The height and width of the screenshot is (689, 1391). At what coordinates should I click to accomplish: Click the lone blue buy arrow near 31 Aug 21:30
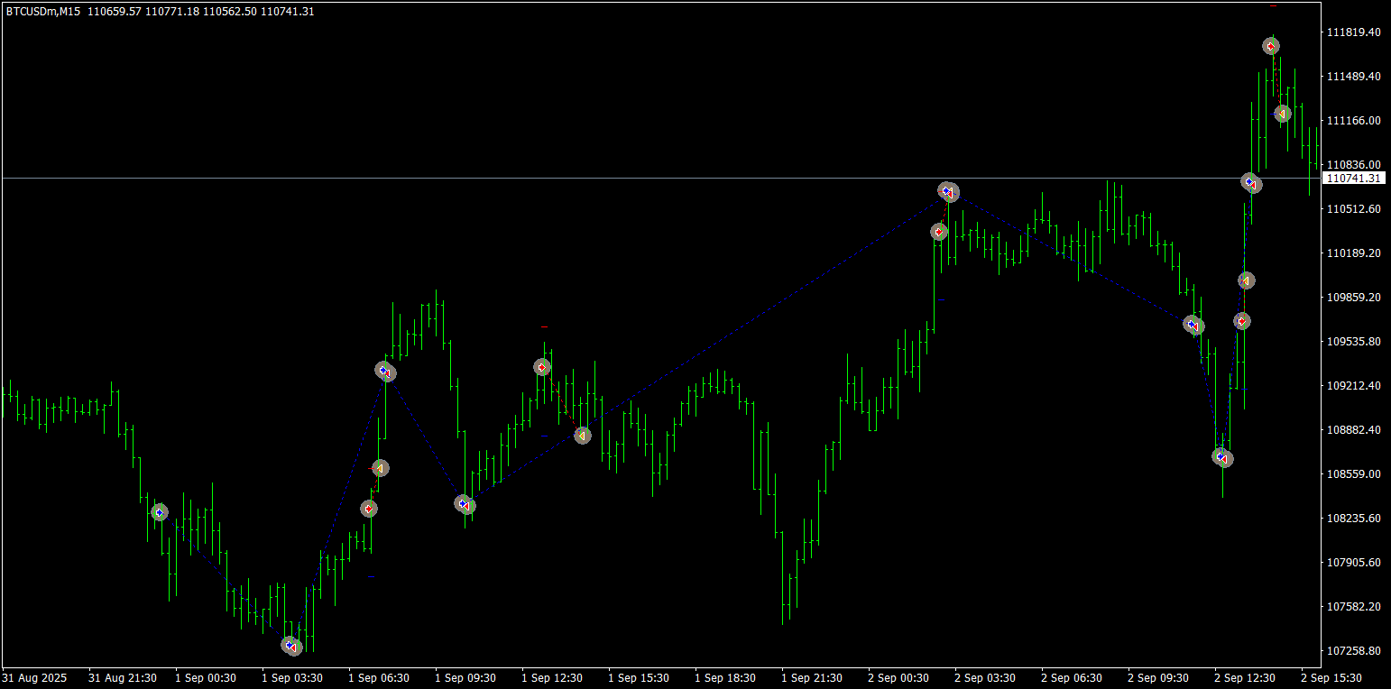(160, 512)
